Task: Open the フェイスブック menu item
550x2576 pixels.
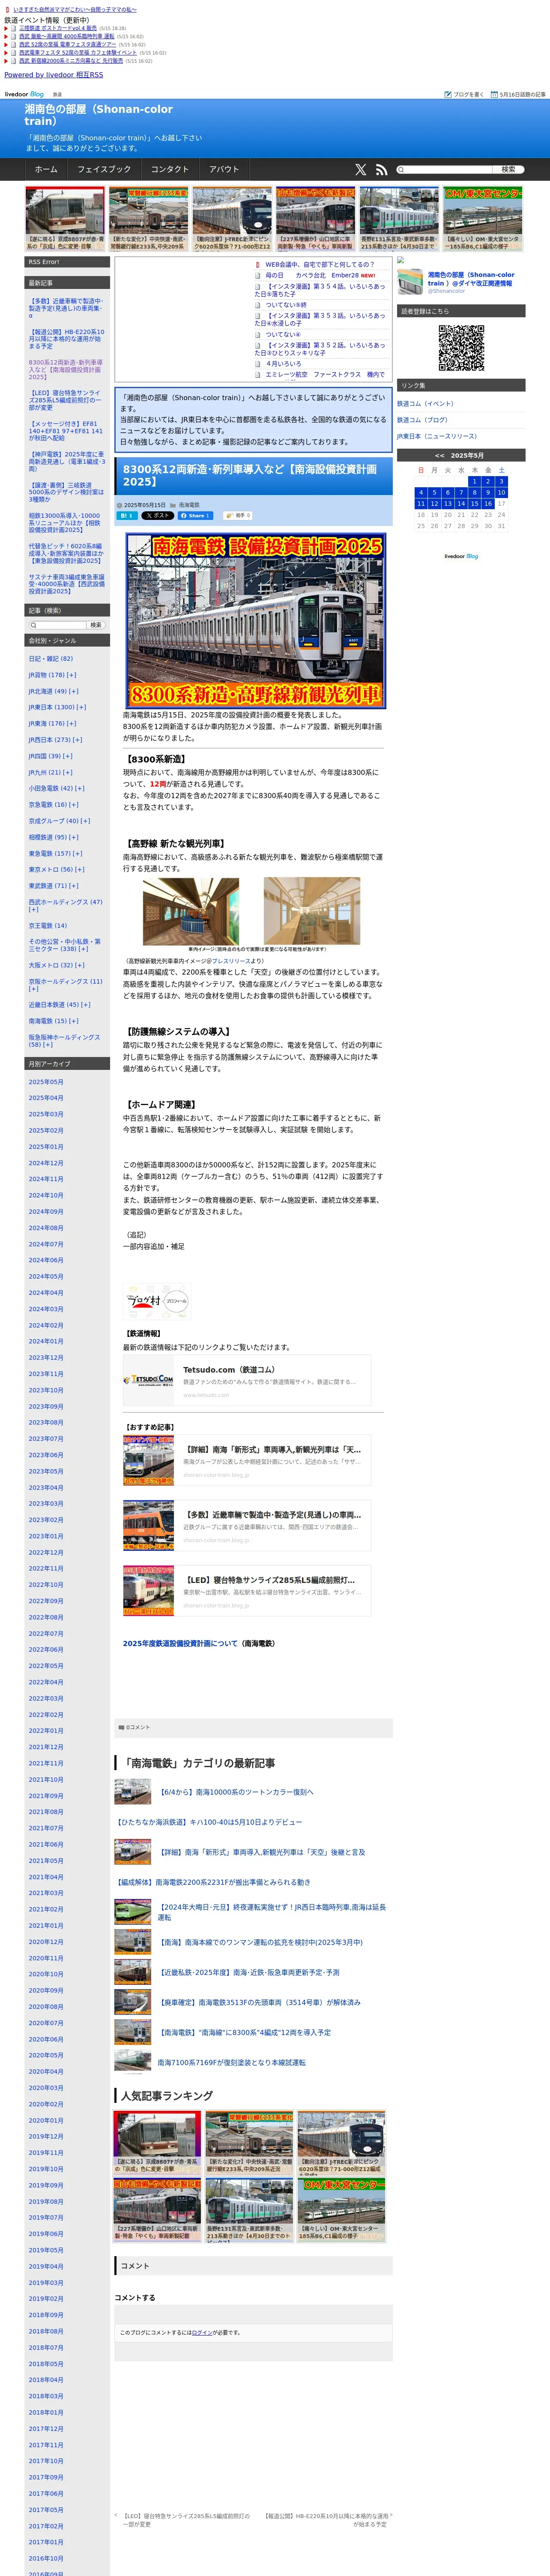Action: point(104,170)
